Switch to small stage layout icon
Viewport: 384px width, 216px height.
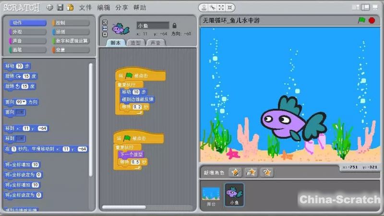(356, 7)
